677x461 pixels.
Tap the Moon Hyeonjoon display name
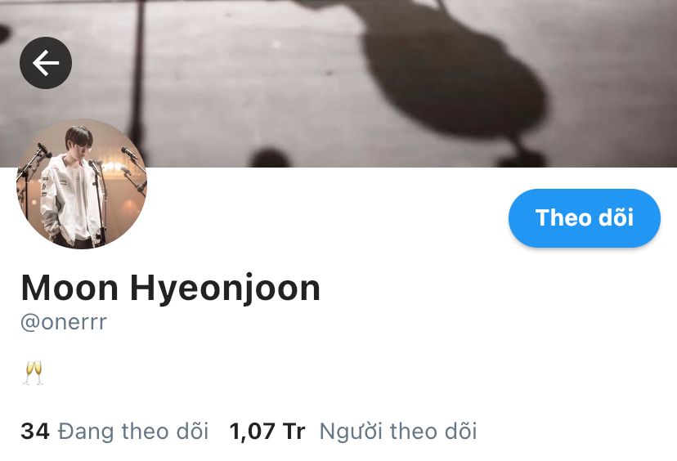[170, 289]
